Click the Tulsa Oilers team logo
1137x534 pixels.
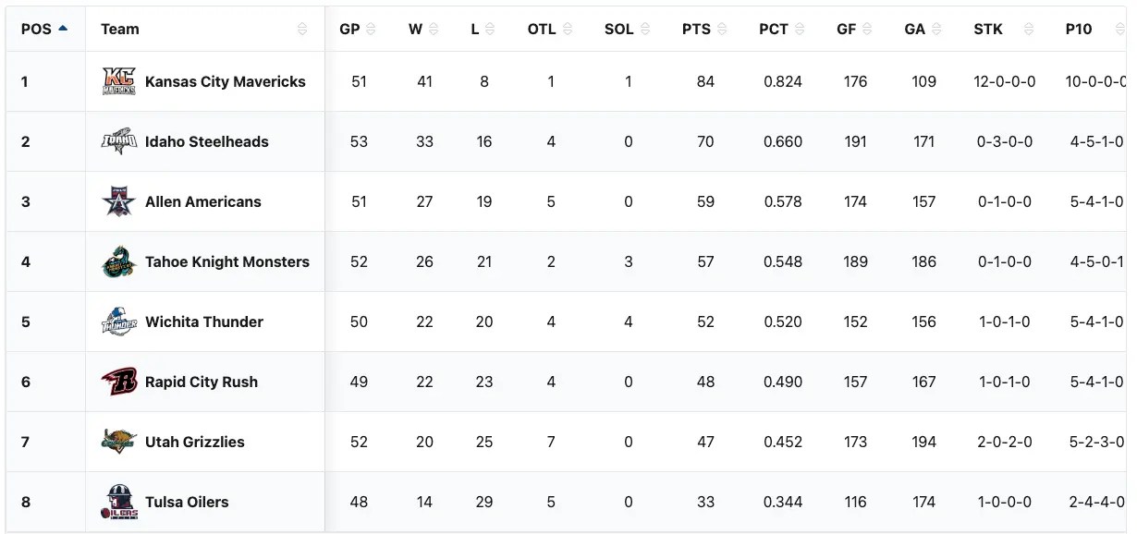tap(119, 502)
